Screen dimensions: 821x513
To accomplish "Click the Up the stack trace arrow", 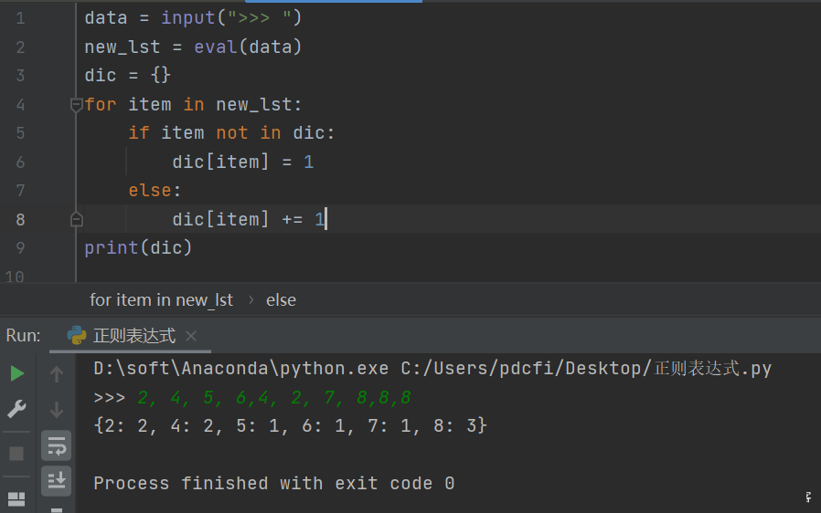I will coord(57,374).
